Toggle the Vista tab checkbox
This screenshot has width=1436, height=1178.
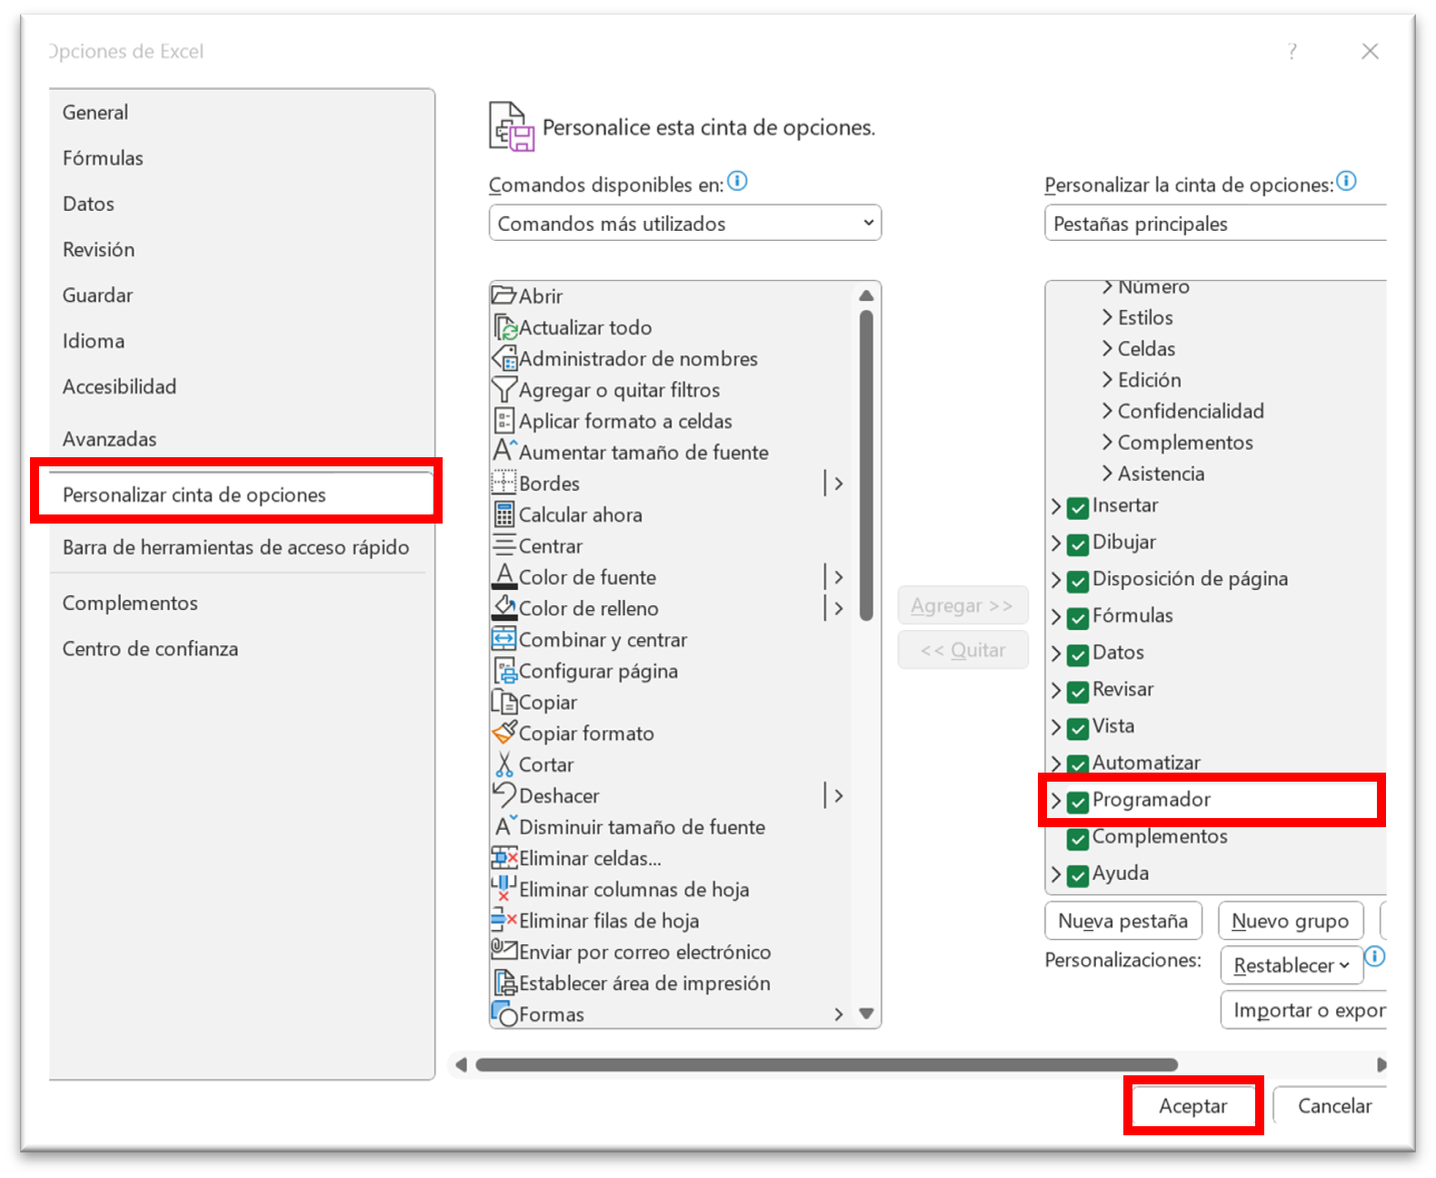pyautogui.click(x=1078, y=728)
